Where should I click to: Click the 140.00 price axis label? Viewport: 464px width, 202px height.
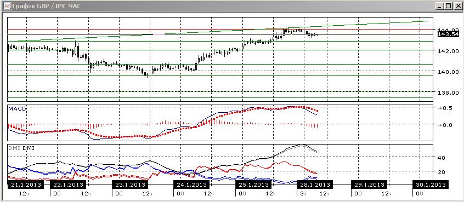(449, 72)
